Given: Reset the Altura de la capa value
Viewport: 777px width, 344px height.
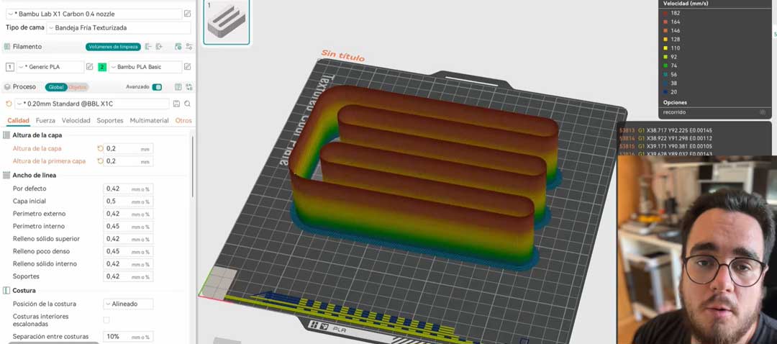Looking at the screenshot, I should pos(101,149).
